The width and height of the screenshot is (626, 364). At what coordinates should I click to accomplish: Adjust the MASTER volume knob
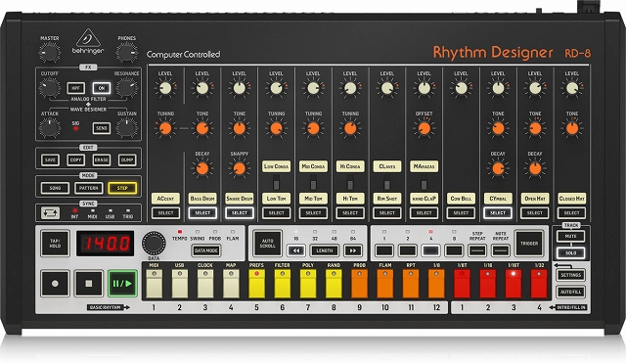pyautogui.click(x=50, y=52)
